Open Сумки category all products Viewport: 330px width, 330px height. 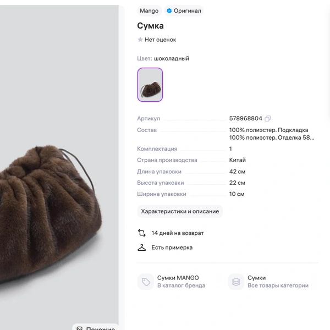click(x=278, y=282)
